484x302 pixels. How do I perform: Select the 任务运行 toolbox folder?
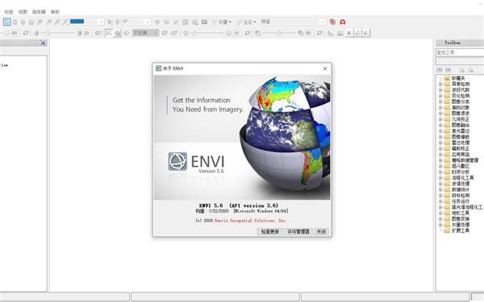click(461, 201)
